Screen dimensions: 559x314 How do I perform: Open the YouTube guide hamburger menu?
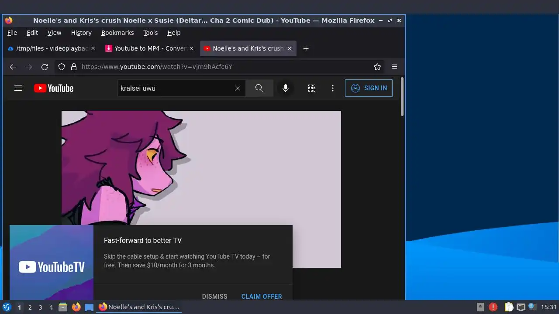tap(18, 88)
